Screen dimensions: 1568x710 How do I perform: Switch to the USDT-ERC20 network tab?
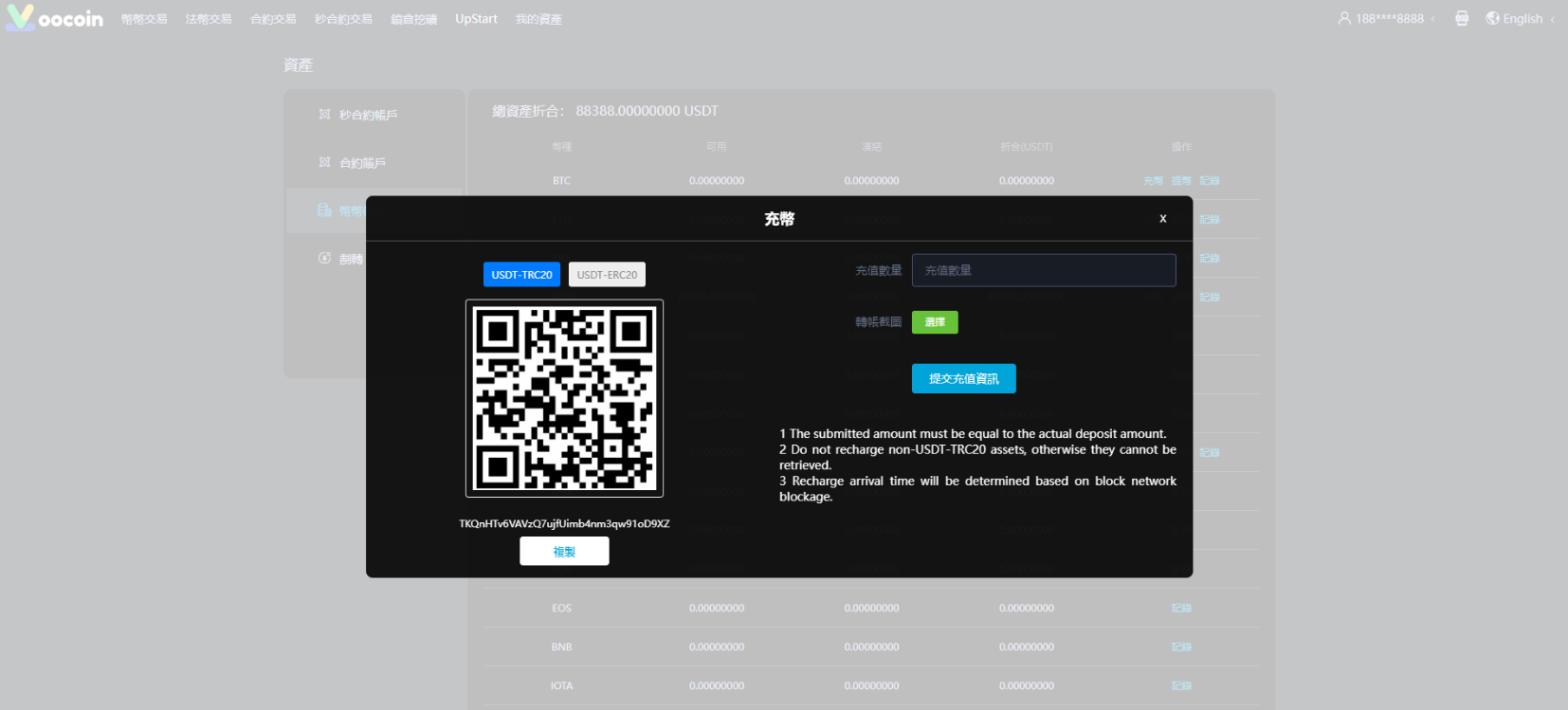607,275
